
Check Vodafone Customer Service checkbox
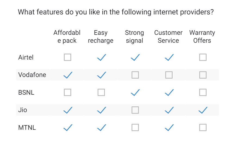click(169, 75)
